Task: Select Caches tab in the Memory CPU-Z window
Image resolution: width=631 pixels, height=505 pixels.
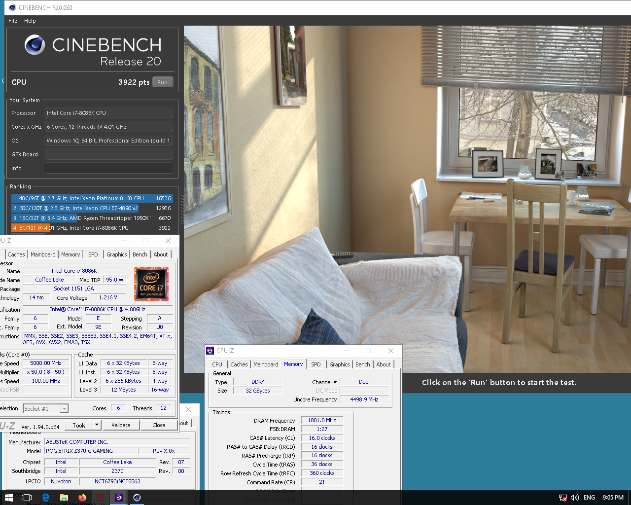Action: [239, 364]
